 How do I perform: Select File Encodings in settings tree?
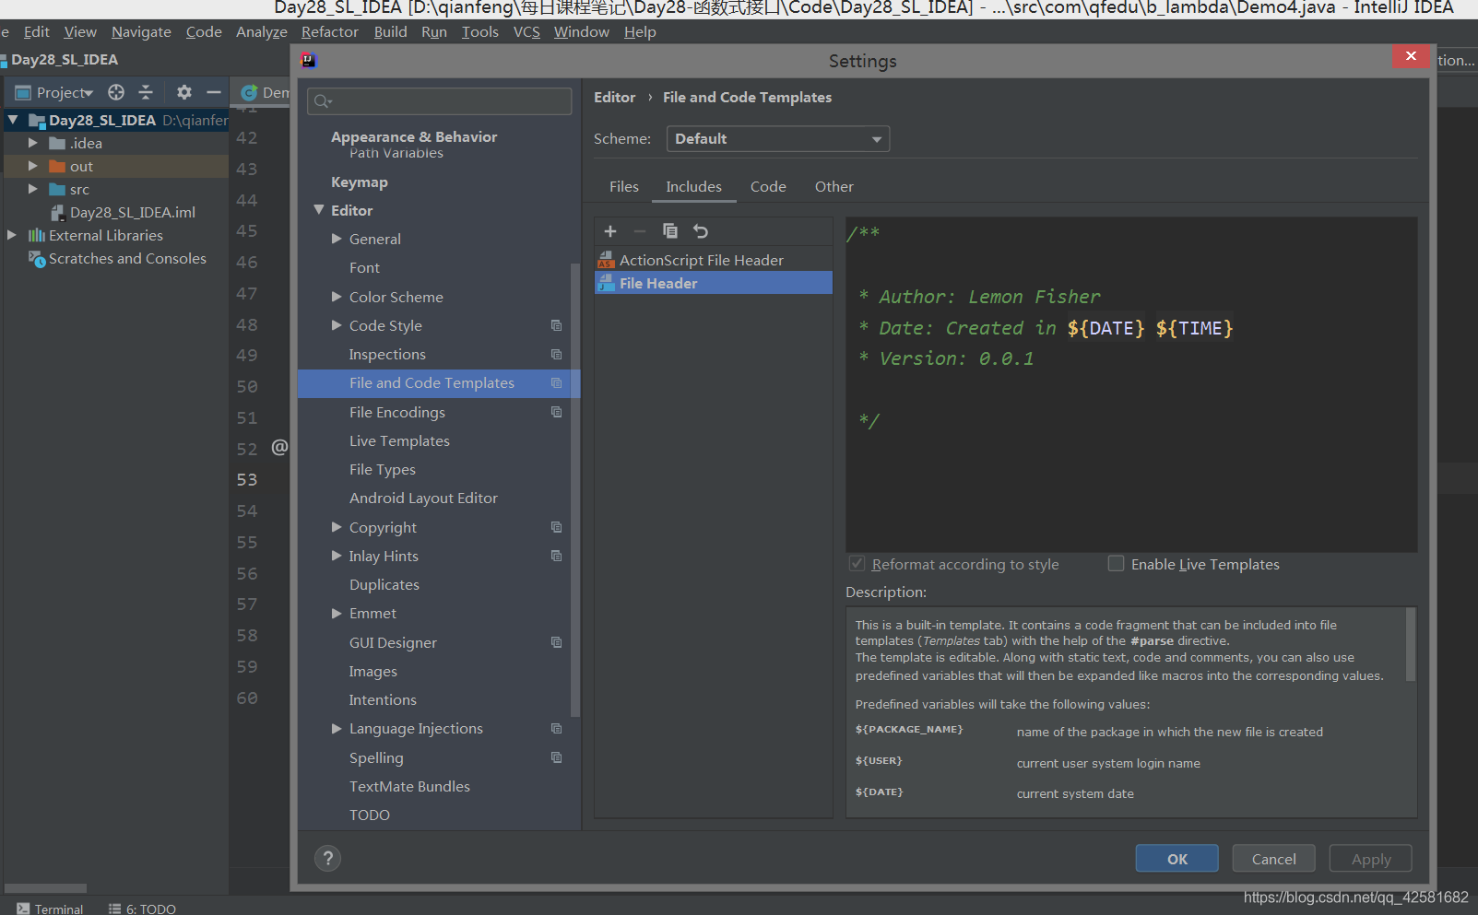[x=396, y=412]
